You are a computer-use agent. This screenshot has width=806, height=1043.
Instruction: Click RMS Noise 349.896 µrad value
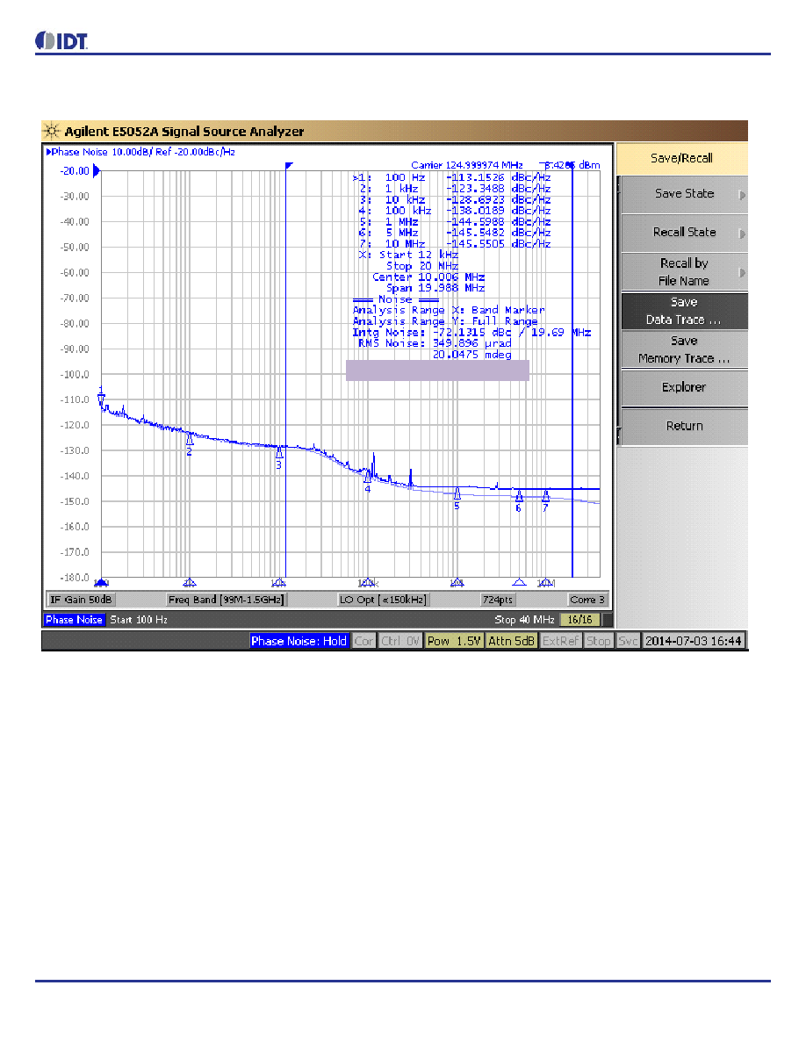(x=472, y=343)
